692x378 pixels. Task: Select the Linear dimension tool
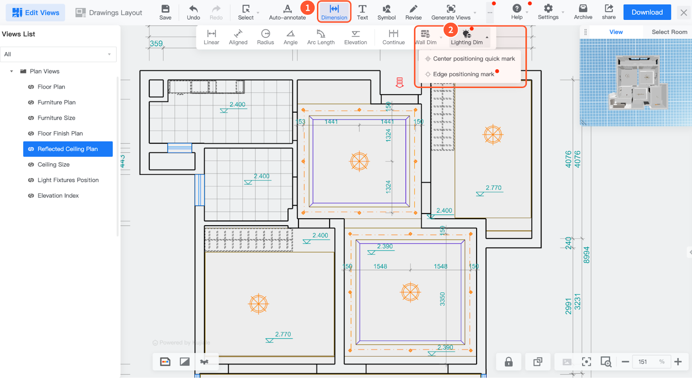[211, 37]
